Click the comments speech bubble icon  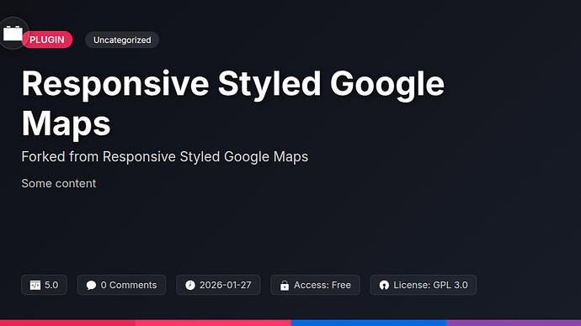click(x=91, y=285)
